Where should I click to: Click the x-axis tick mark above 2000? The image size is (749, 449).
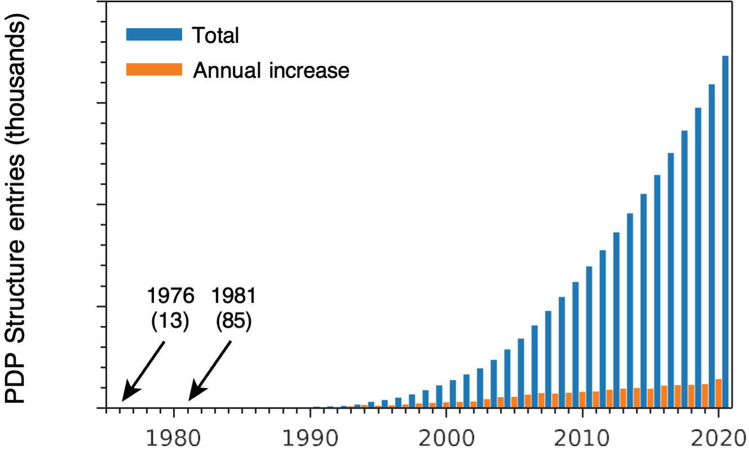click(446, 412)
